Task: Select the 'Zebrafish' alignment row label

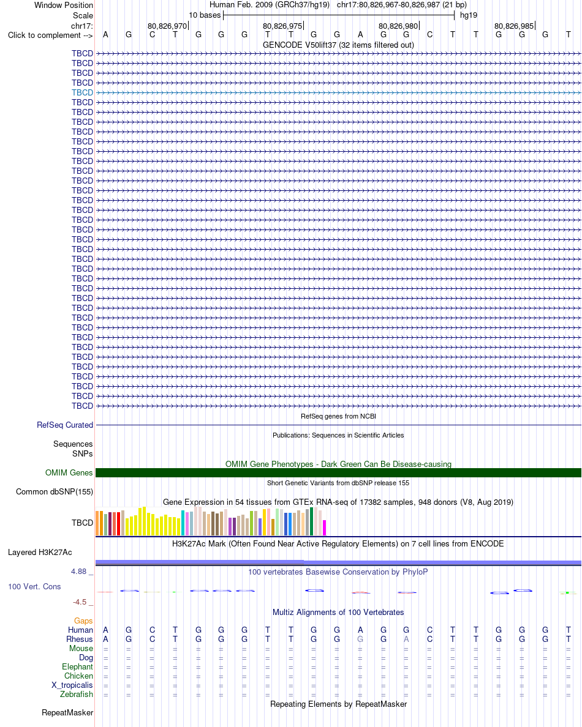Action: [76, 694]
